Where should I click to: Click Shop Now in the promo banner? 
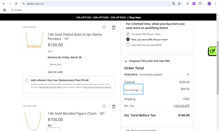(135, 17)
